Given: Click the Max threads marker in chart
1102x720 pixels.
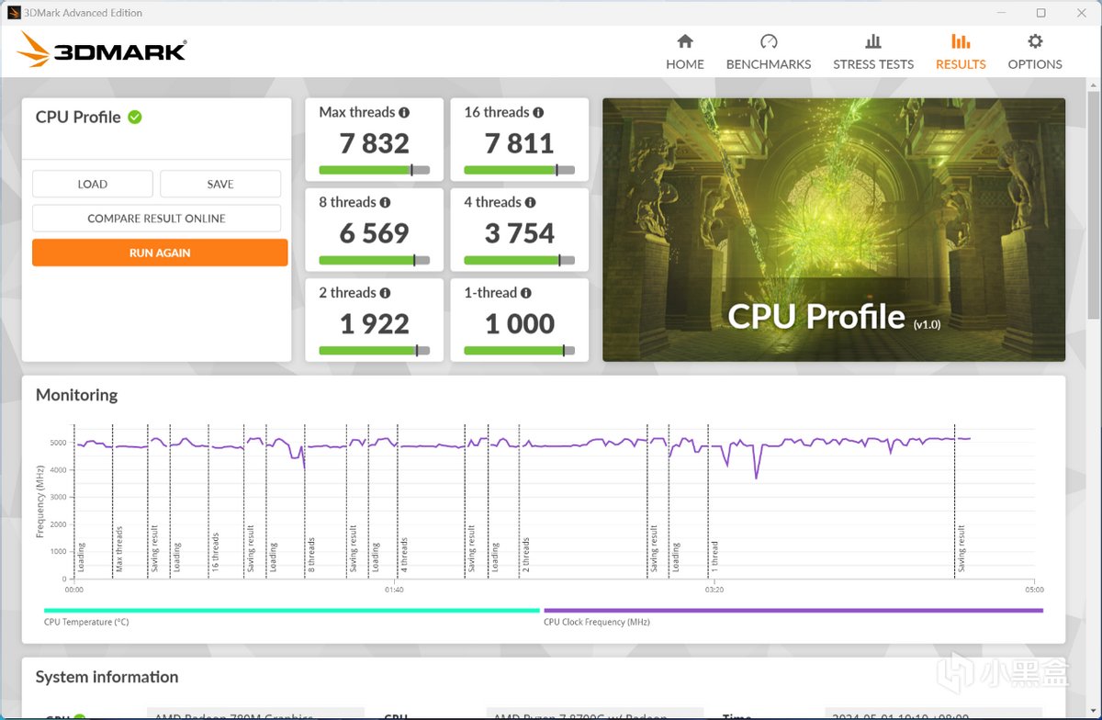Looking at the screenshot, I should point(118,549).
